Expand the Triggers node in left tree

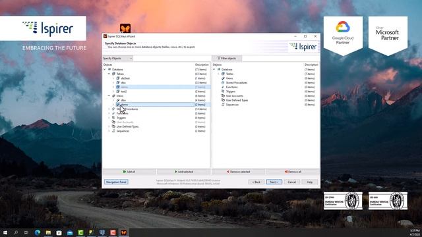(109, 118)
